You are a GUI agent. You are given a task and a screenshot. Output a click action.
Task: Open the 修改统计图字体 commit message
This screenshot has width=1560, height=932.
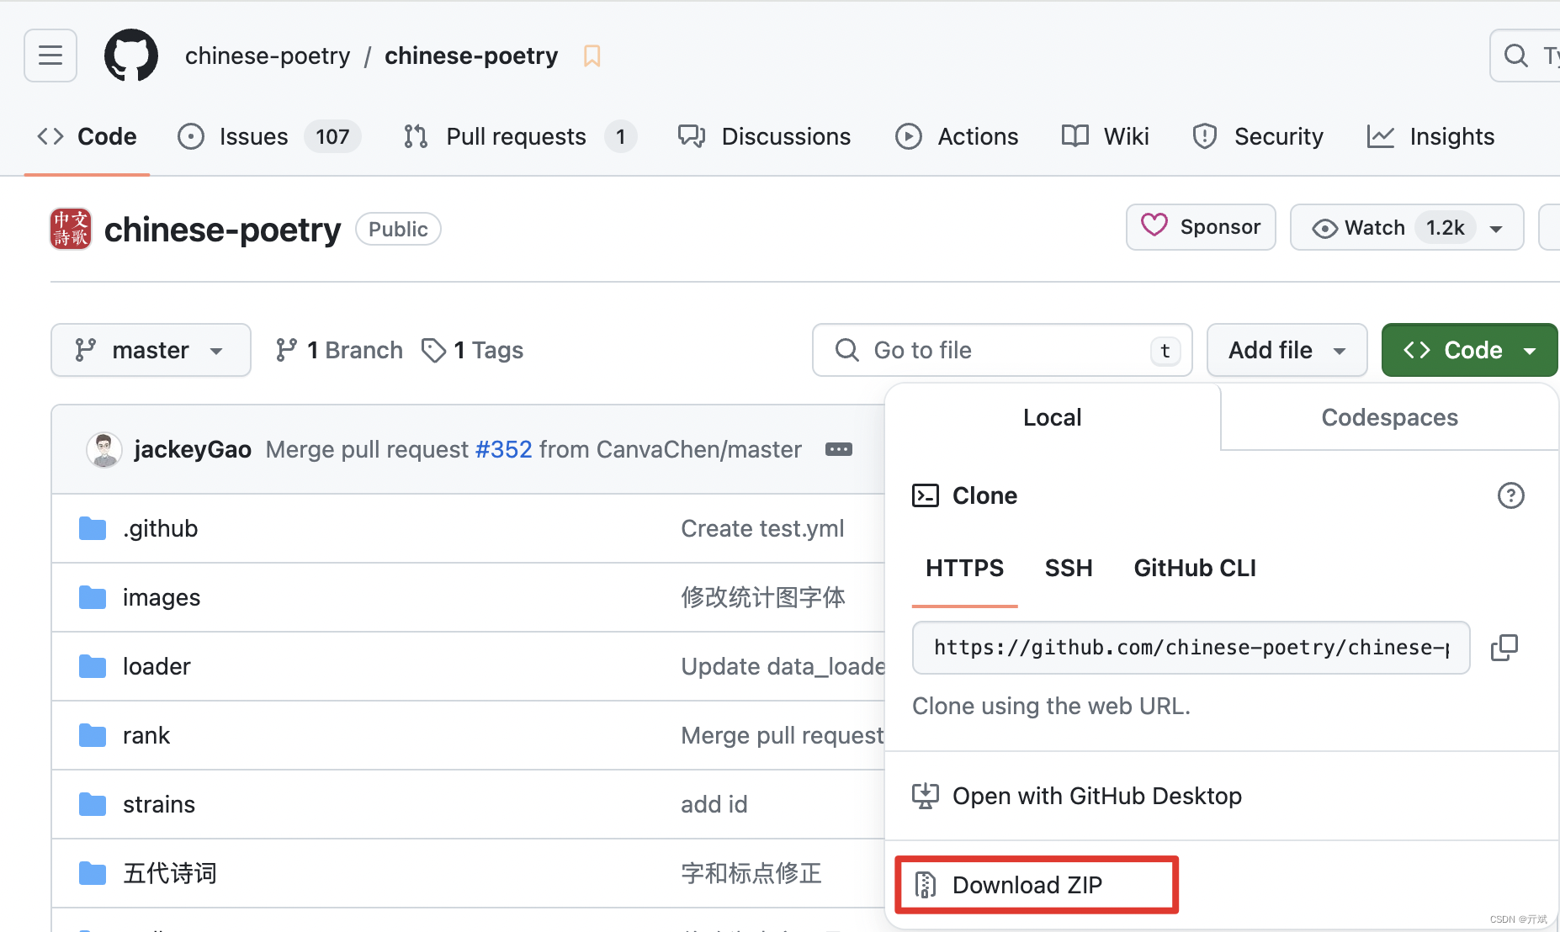coord(763,597)
